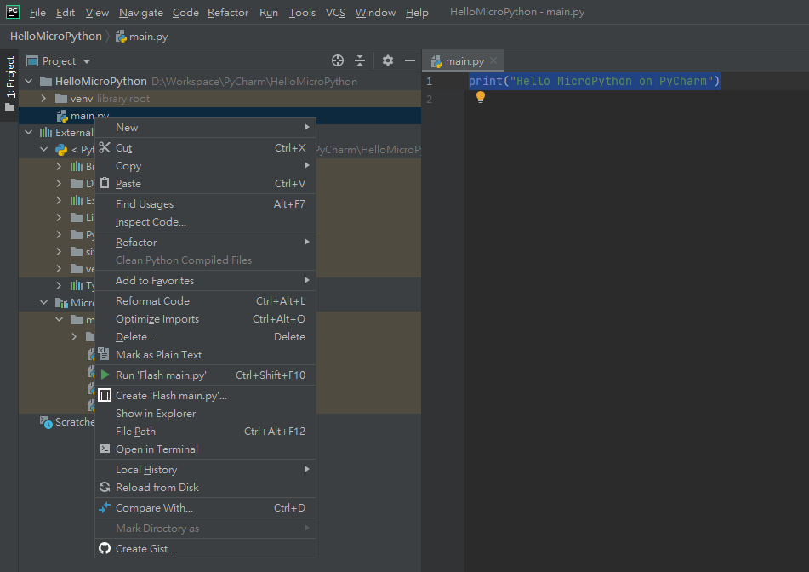809x572 pixels.
Task: Open the Window menu
Action: (x=375, y=13)
